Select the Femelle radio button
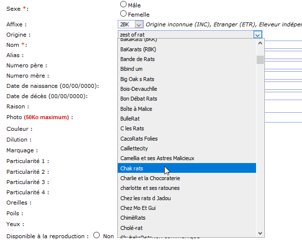 [123, 14]
